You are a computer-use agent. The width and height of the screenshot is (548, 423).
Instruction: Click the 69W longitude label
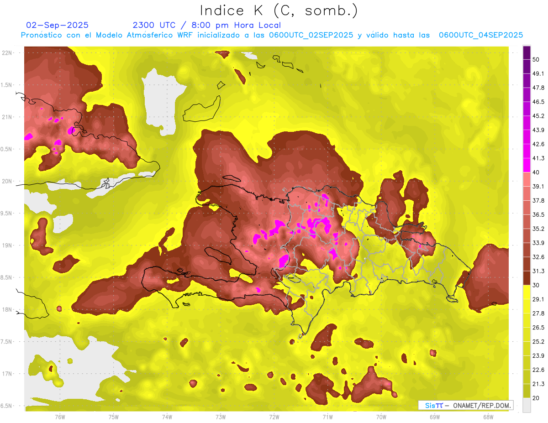pyautogui.click(x=435, y=417)
